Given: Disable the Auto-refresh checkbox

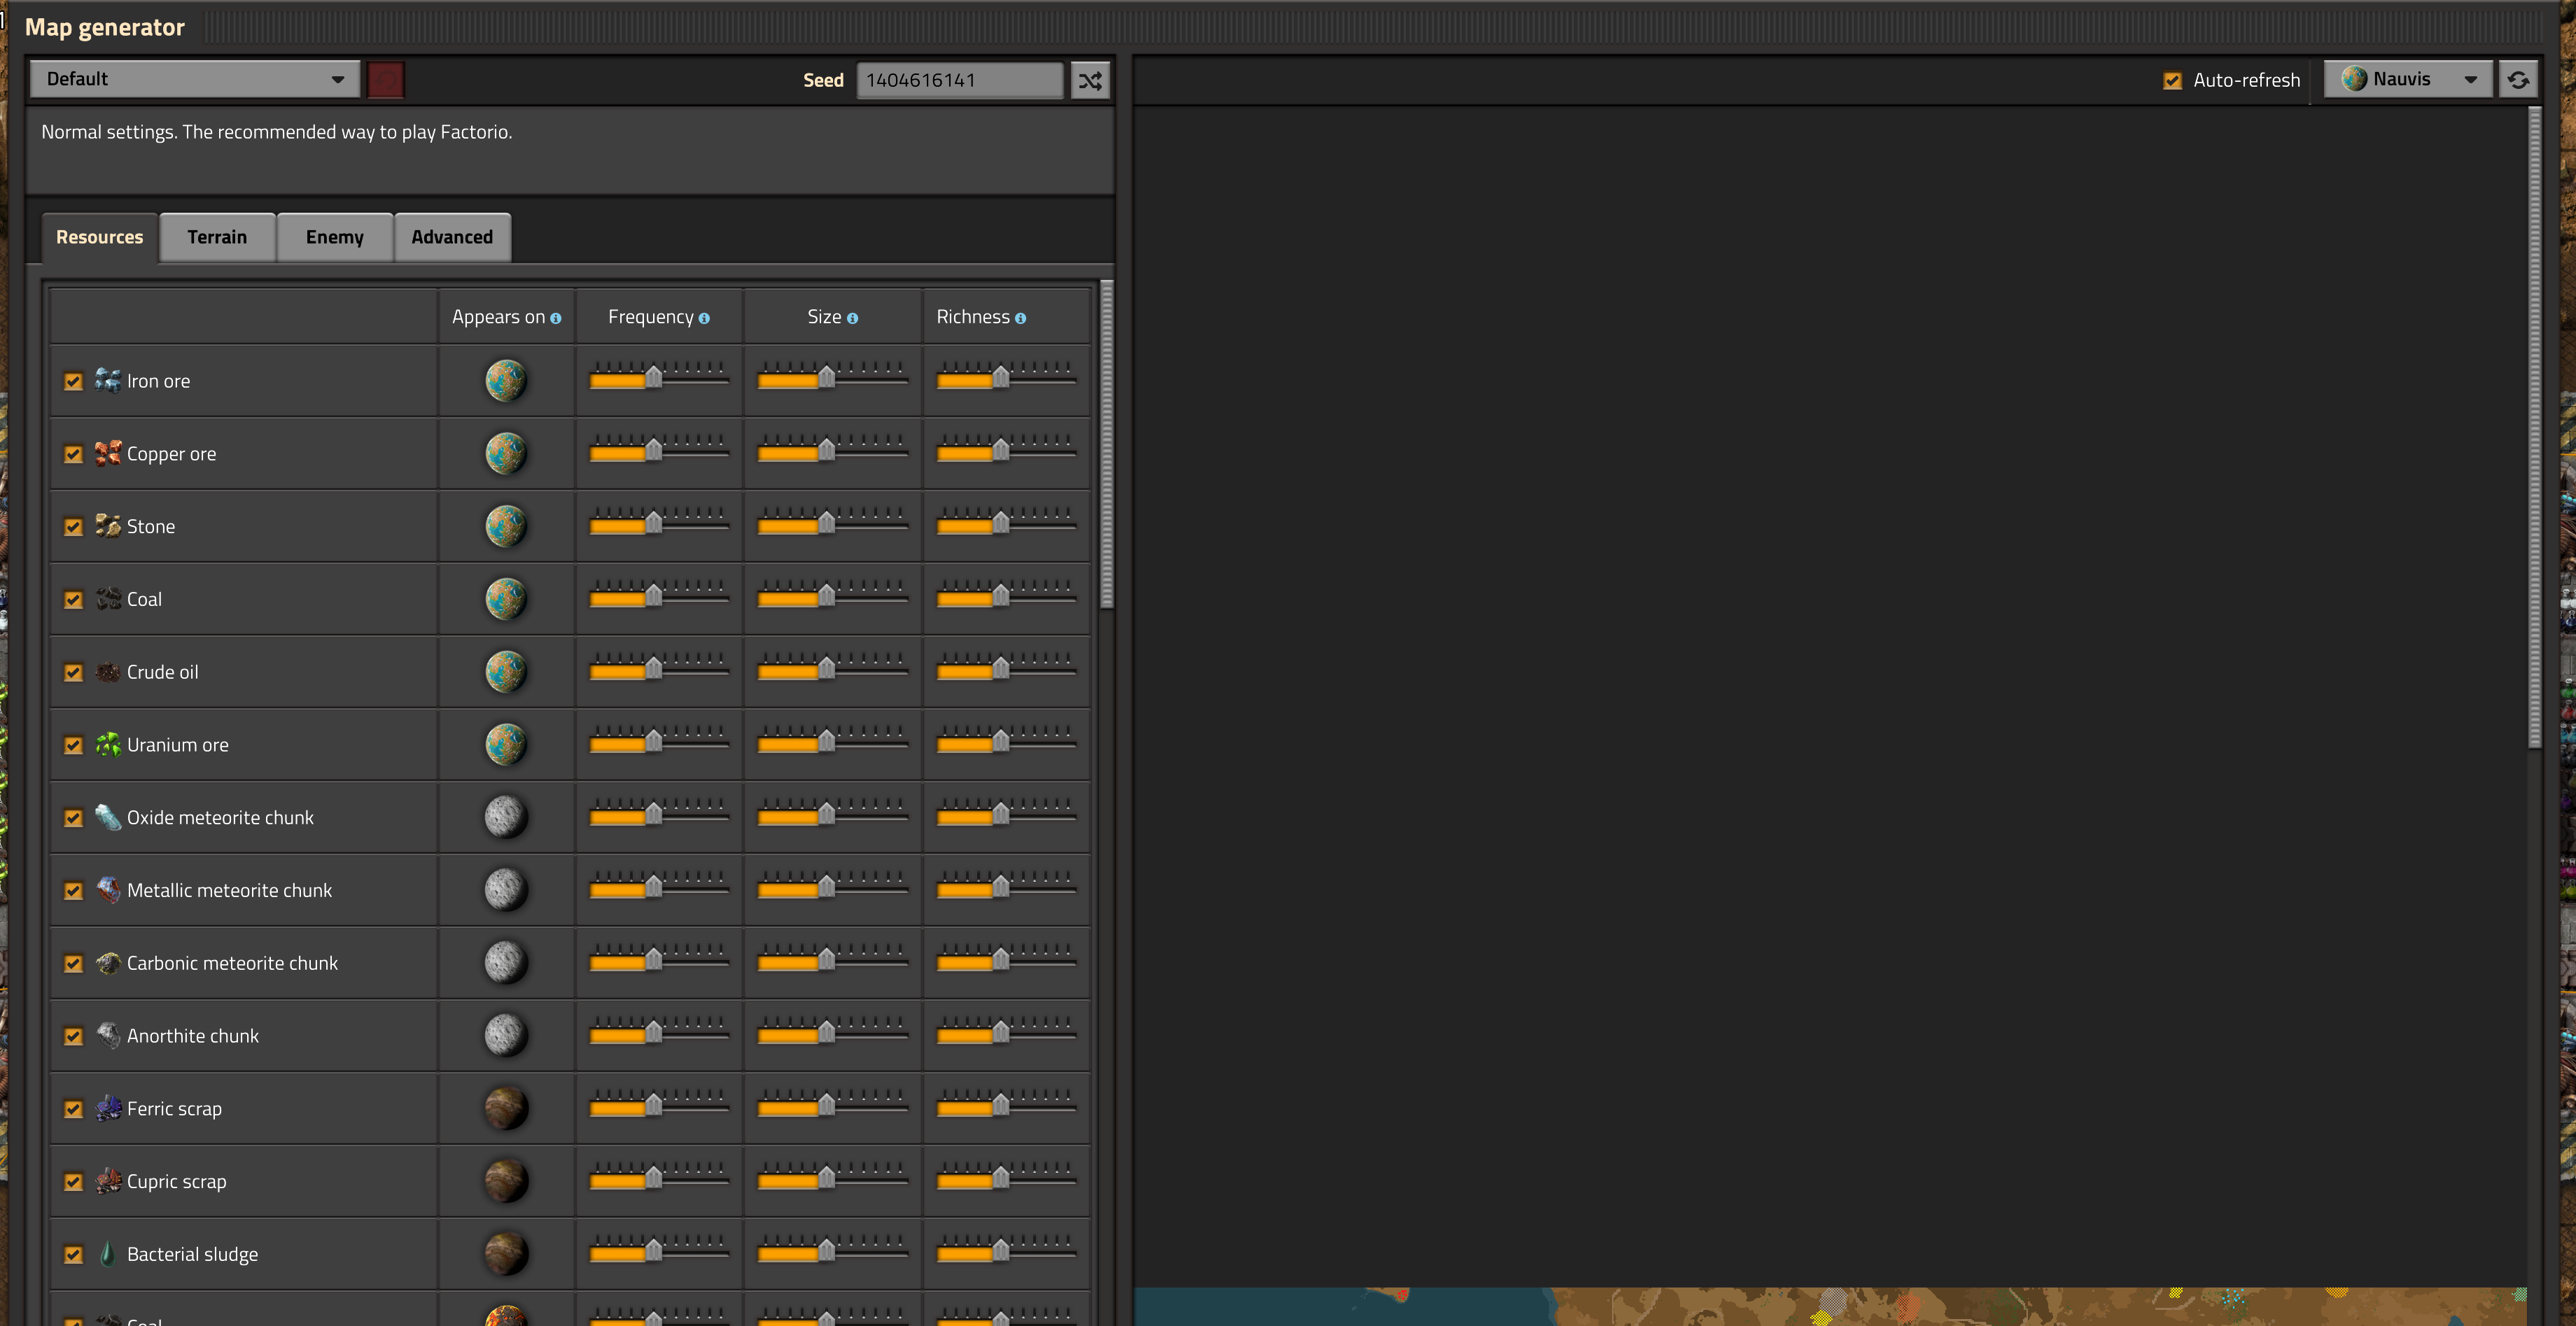Looking at the screenshot, I should tap(2172, 81).
